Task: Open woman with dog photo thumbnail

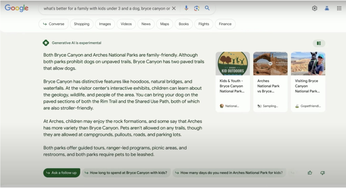Action: click(x=308, y=64)
